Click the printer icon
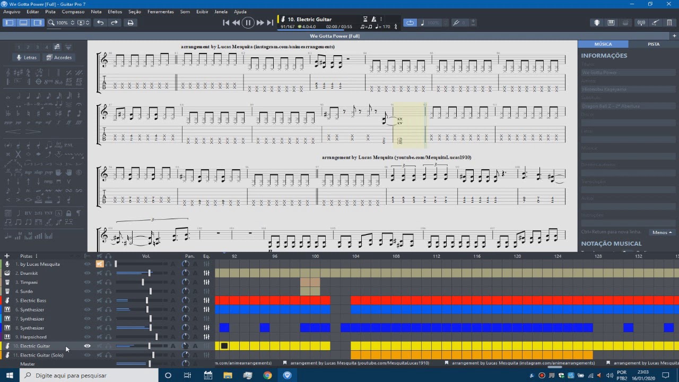The image size is (679, 382). click(x=130, y=23)
